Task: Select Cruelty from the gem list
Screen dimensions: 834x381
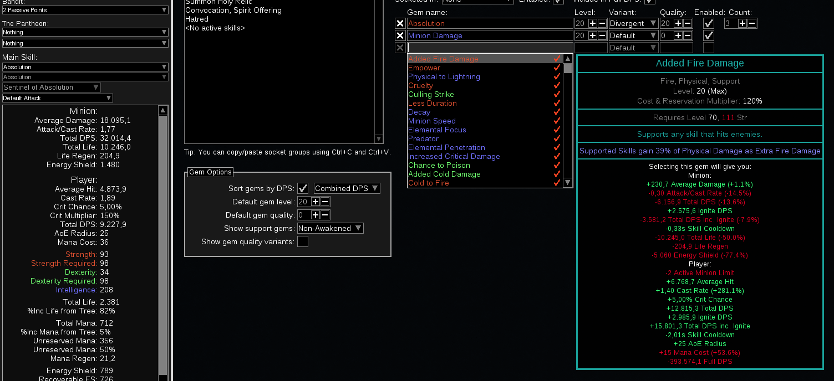Action: tap(485, 85)
